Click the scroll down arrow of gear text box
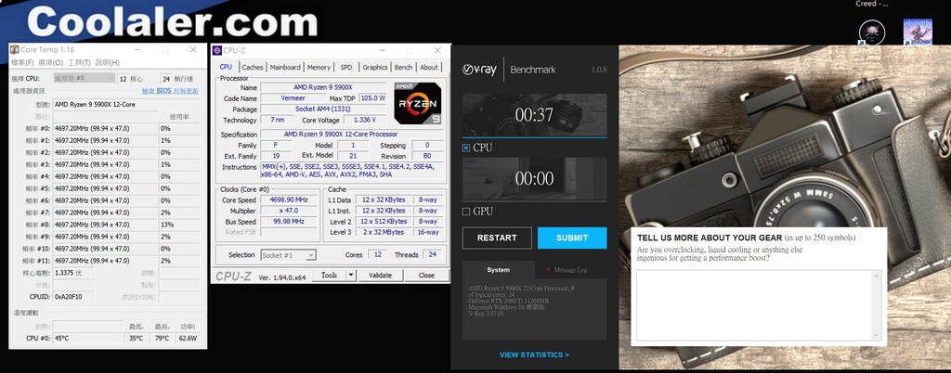951x373 pixels. click(x=877, y=335)
